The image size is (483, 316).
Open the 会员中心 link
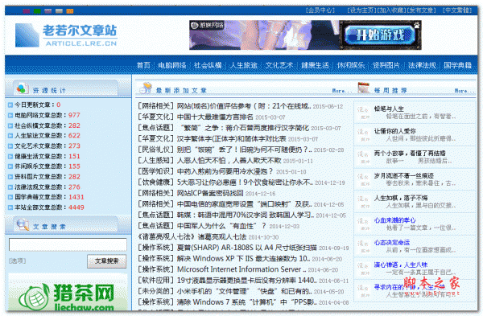pyautogui.click(x=320, y=10)
